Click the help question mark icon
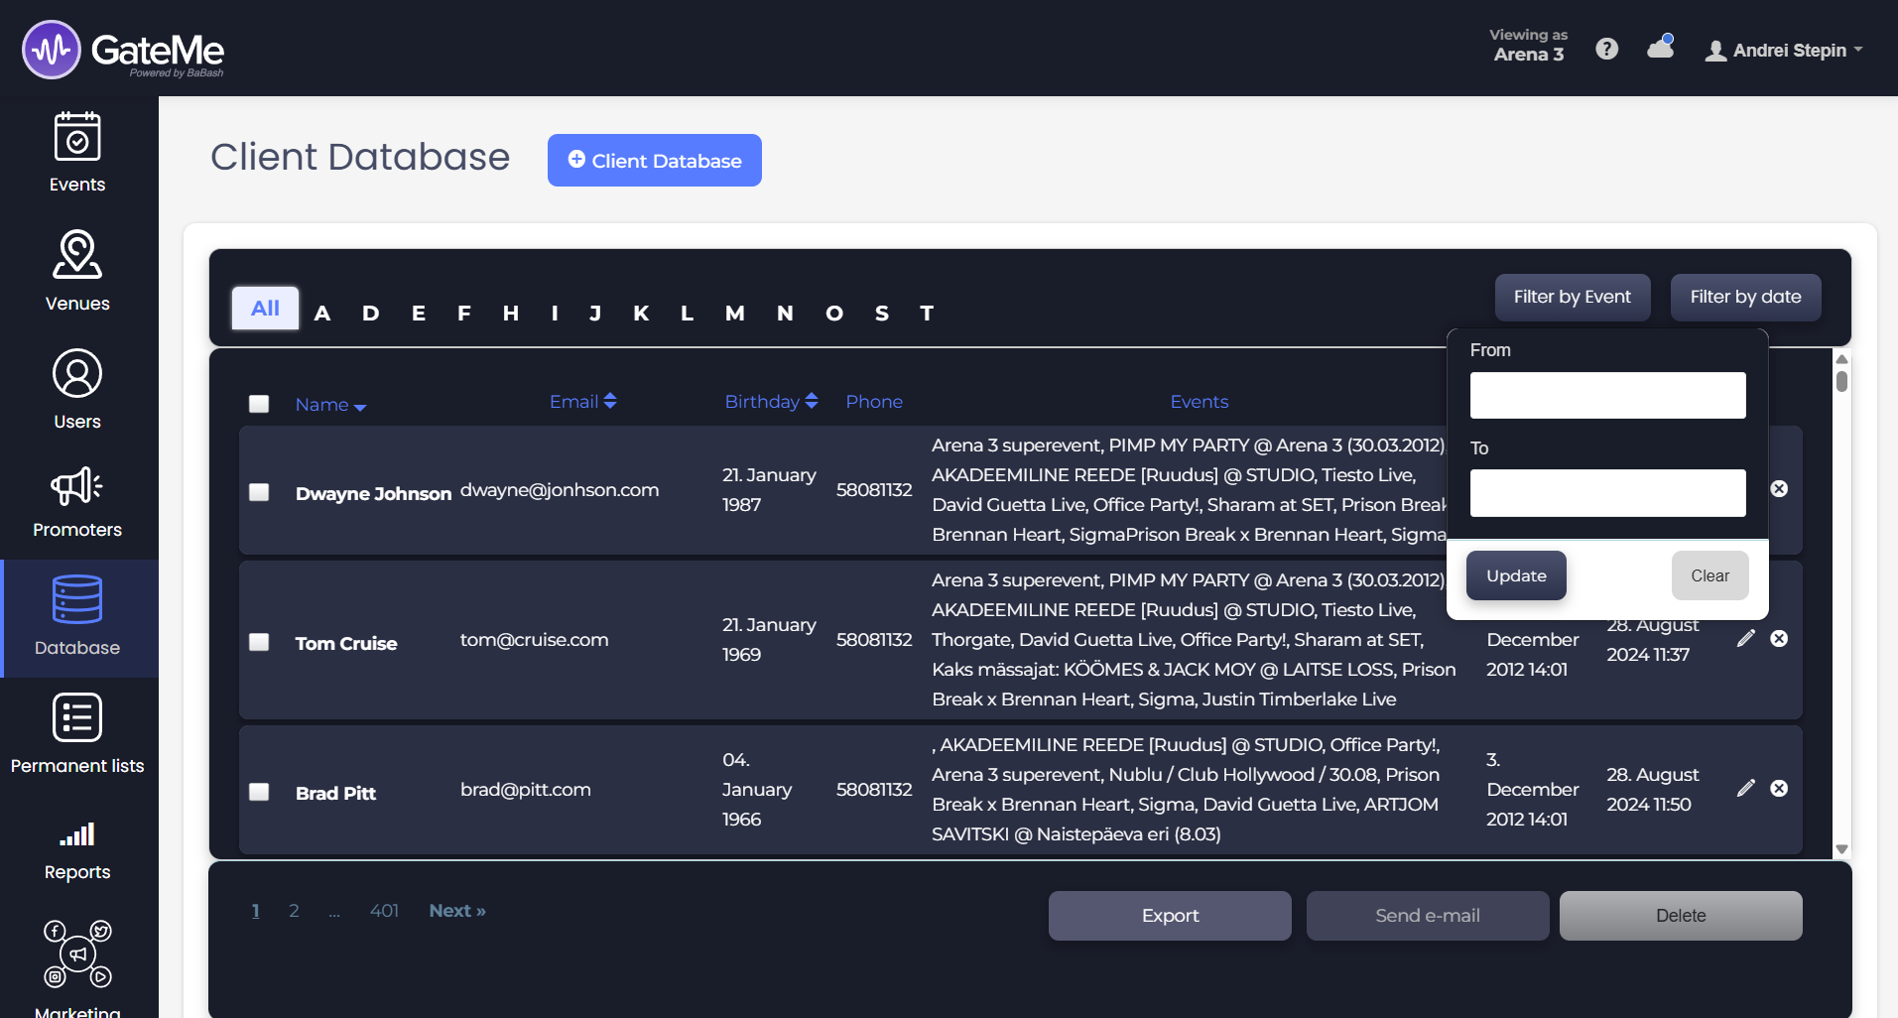The height and width of the screenshot is (1018, 1898). 1606,50
